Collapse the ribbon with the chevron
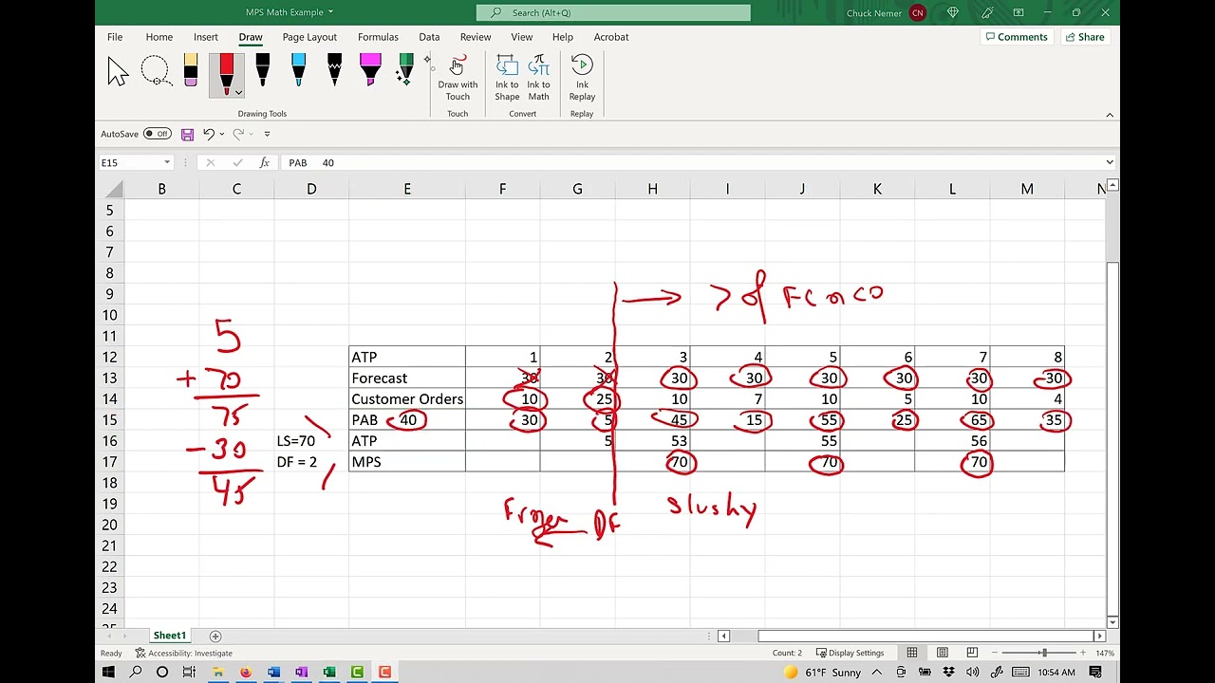 (1110, 115)
